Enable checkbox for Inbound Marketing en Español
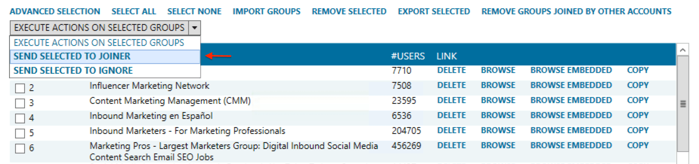Viewport: 699px width, 164px height. (20, 118)
